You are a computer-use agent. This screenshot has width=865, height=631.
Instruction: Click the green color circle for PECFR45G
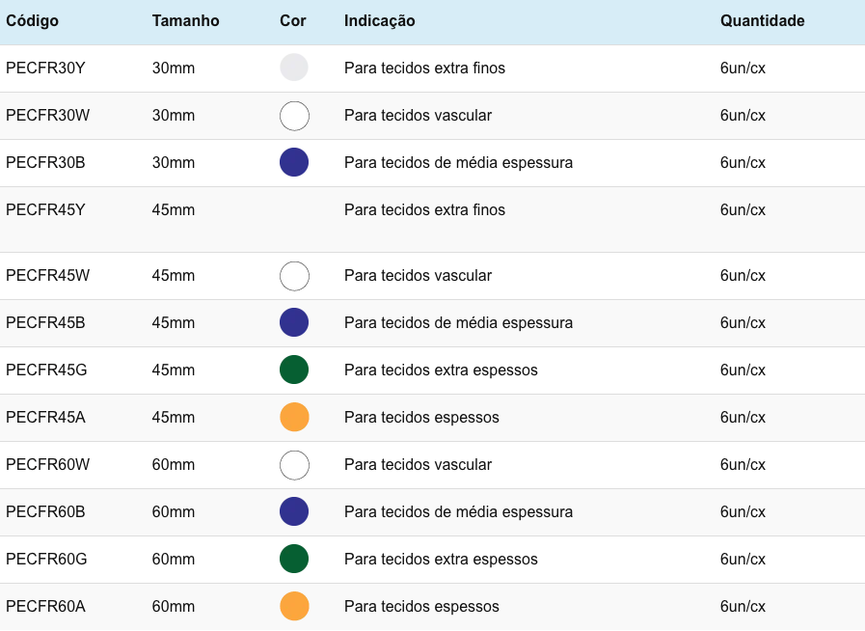point(294,370)
